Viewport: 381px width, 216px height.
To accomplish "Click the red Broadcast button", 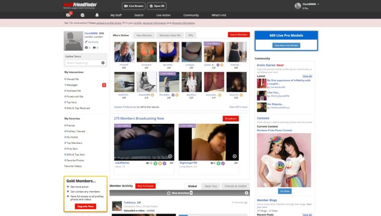I will 231,118.
